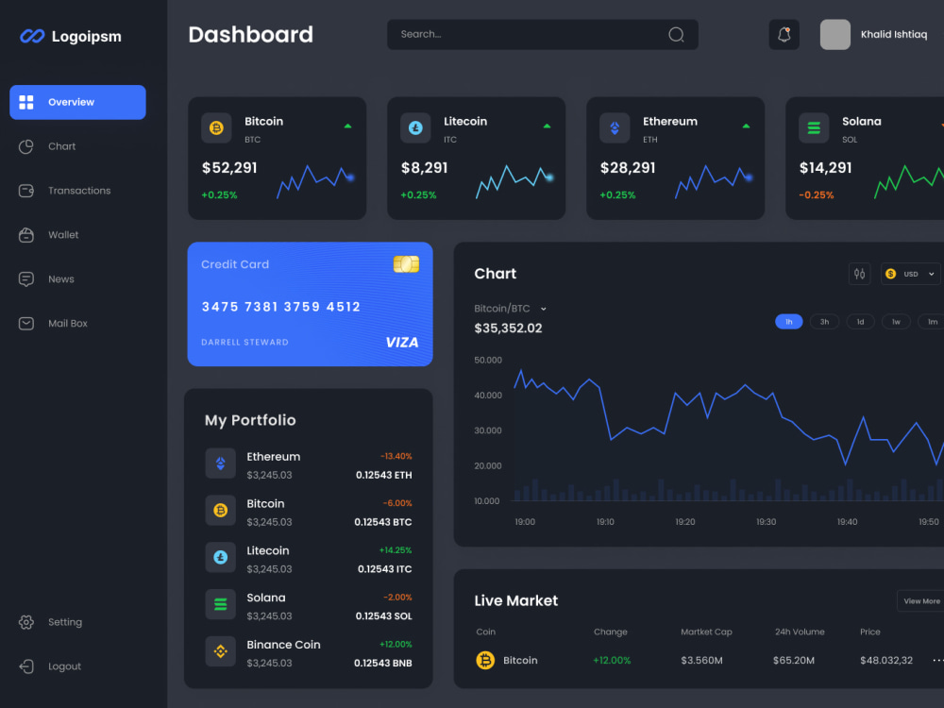The width and height of the screenshot is (944, 708).
Task: Click the Litecoin $8,291 sparkline graph
Action: tap(514, 182)
